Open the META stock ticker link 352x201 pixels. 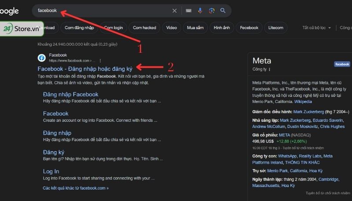coord(284,135)
